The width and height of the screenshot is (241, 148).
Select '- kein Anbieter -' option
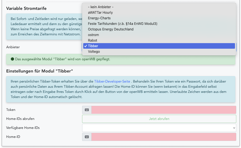(101, 7)
